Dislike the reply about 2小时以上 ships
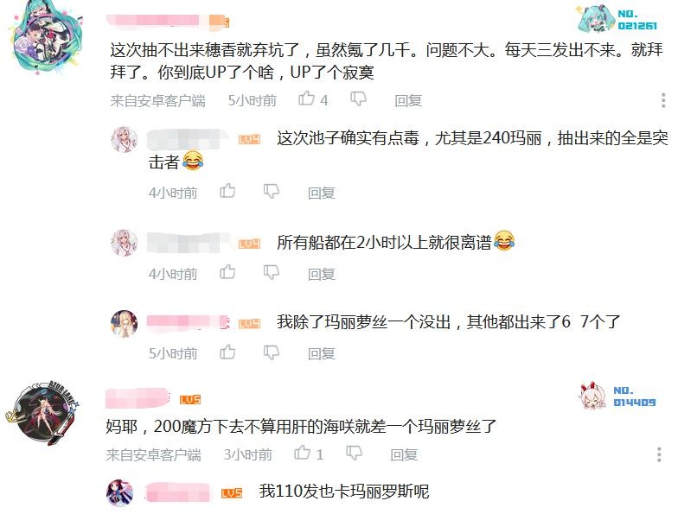This screenshot has height=514, width=678. (272, 272)
